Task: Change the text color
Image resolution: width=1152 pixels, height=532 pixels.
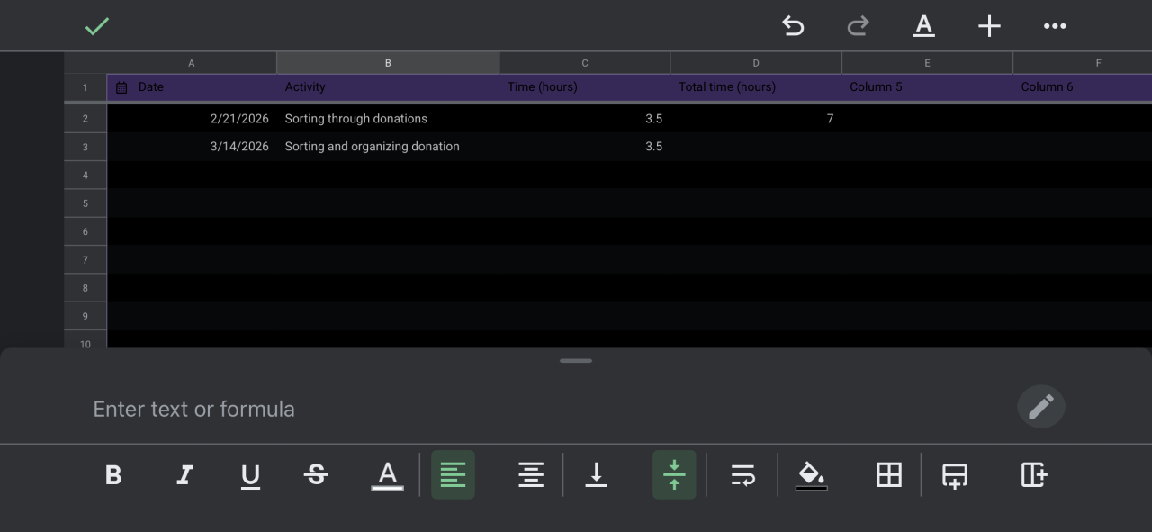Action: tap(387, 475)
